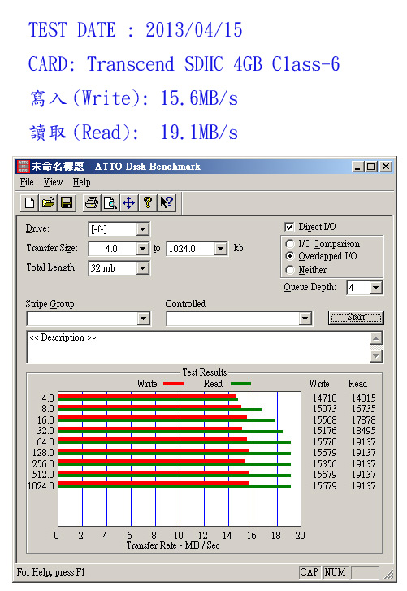Click write value 14710
407x591 pixels.
(325, 398)
